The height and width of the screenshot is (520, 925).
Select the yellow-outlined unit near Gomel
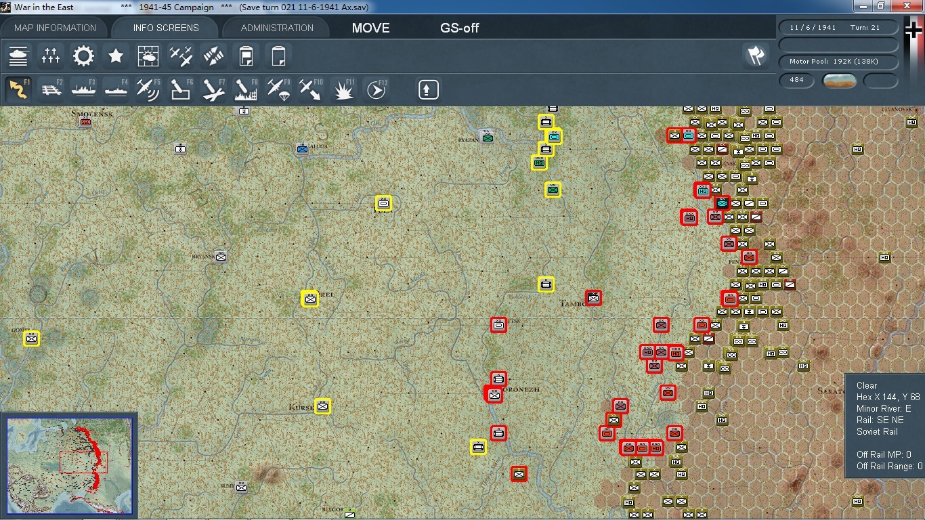pyautogui.click(x=31, y=339)
